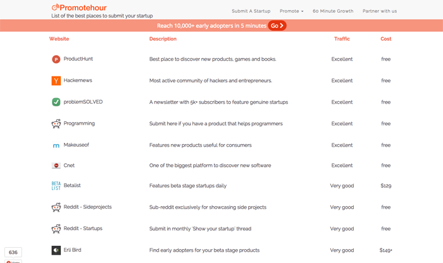Click the Erli Bird logo icon
Screen dimensions: 443x263
pyautogui.click(x=56, y=250)
